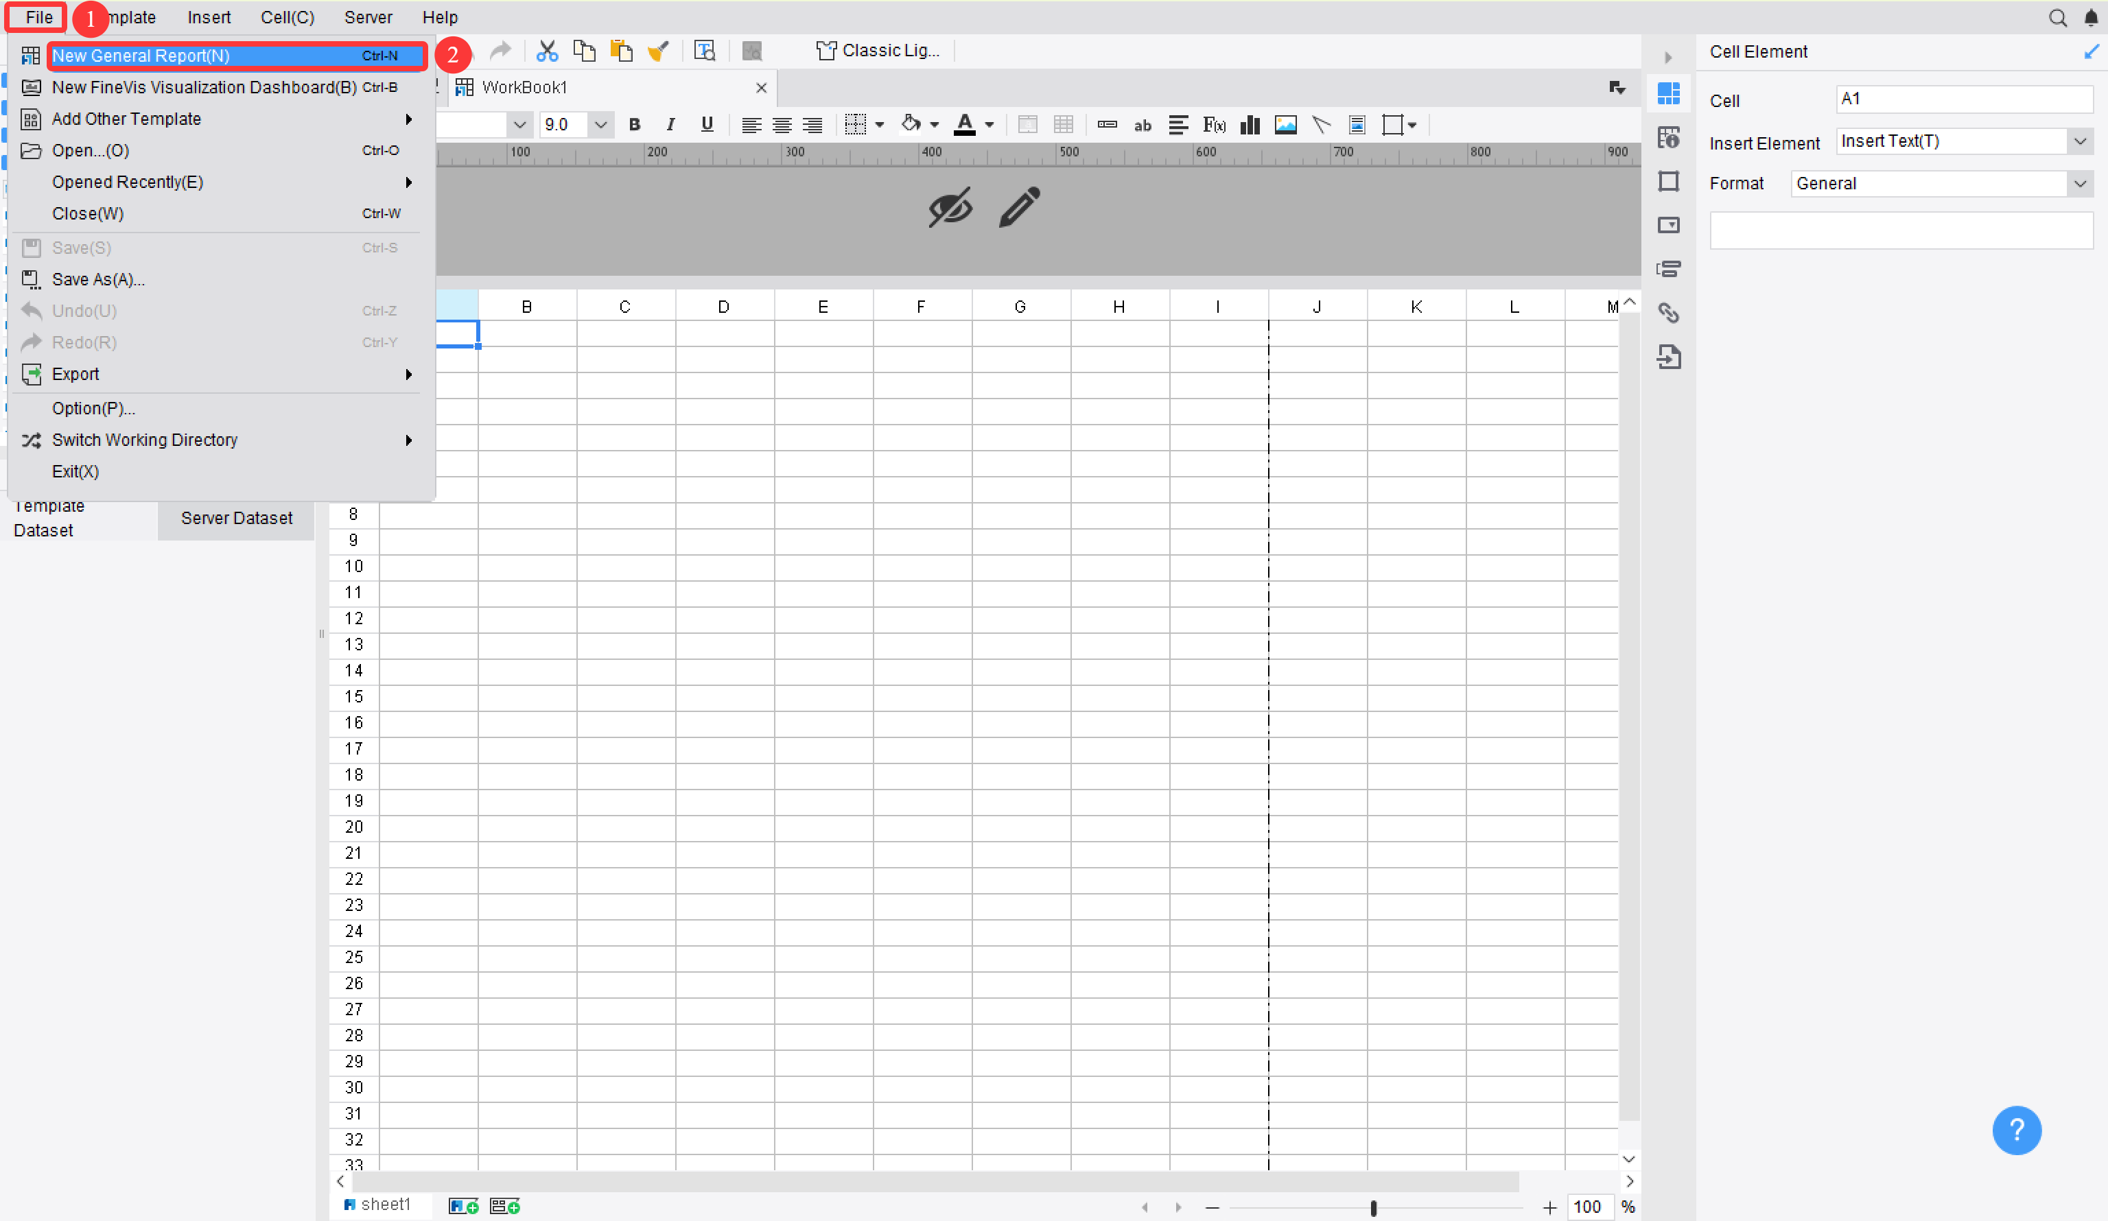
Task: Insert an image using the toolbar icon
Action: coord(1286,125)
